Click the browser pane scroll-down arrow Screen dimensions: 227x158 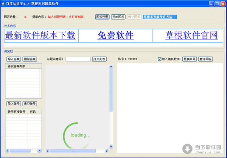111,146
